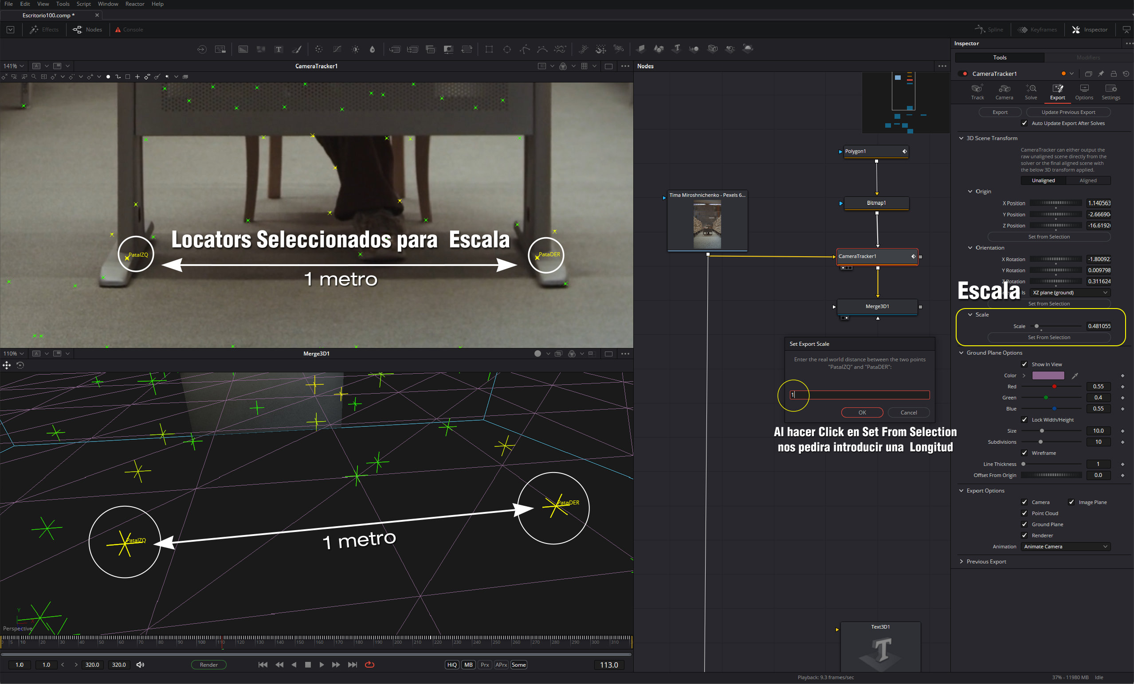The image size is (1134, 684).
Task: Toggle Wireframe checkbox
Action: click(x=1024, y=453)
